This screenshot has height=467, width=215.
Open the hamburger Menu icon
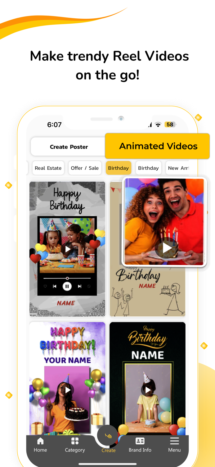[174, 441]
